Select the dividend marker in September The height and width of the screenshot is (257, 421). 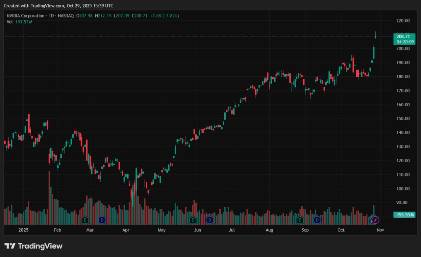317,219
